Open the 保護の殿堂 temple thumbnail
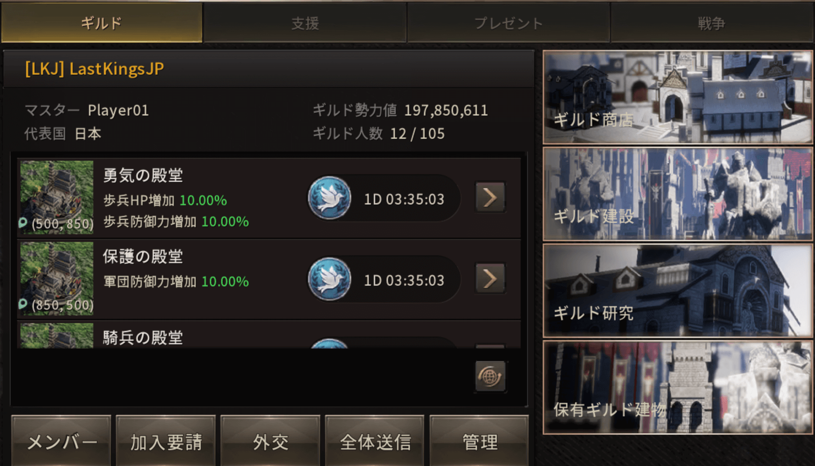Image resolution: width=815 pixels, height=466 pixels. (x=57, y=278)
